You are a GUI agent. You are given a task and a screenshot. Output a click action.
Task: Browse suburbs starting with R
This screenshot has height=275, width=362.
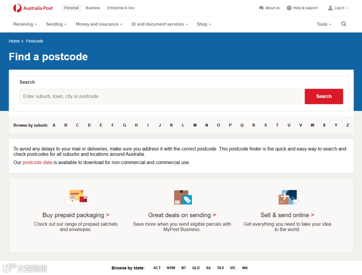[x=254, y=125]
